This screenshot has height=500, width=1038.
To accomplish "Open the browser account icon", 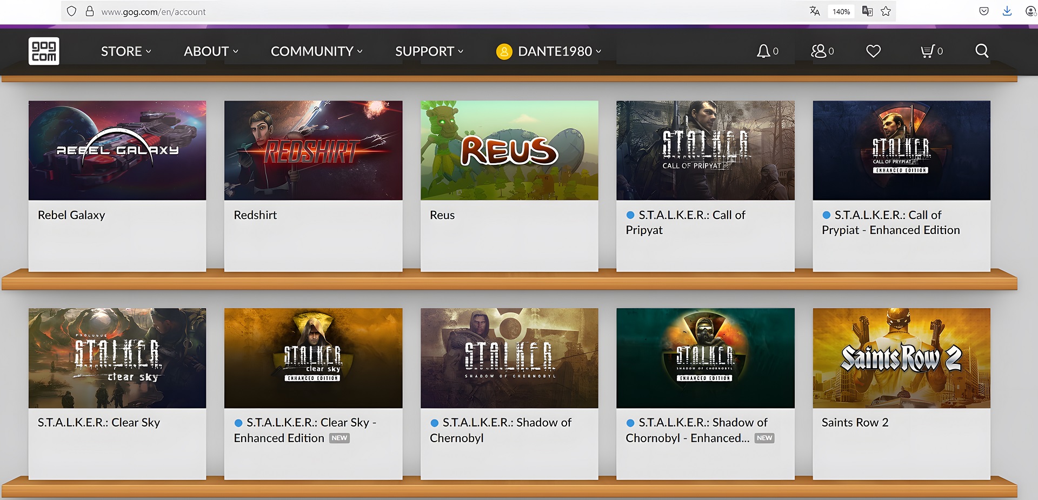I will coord(1030,11).
